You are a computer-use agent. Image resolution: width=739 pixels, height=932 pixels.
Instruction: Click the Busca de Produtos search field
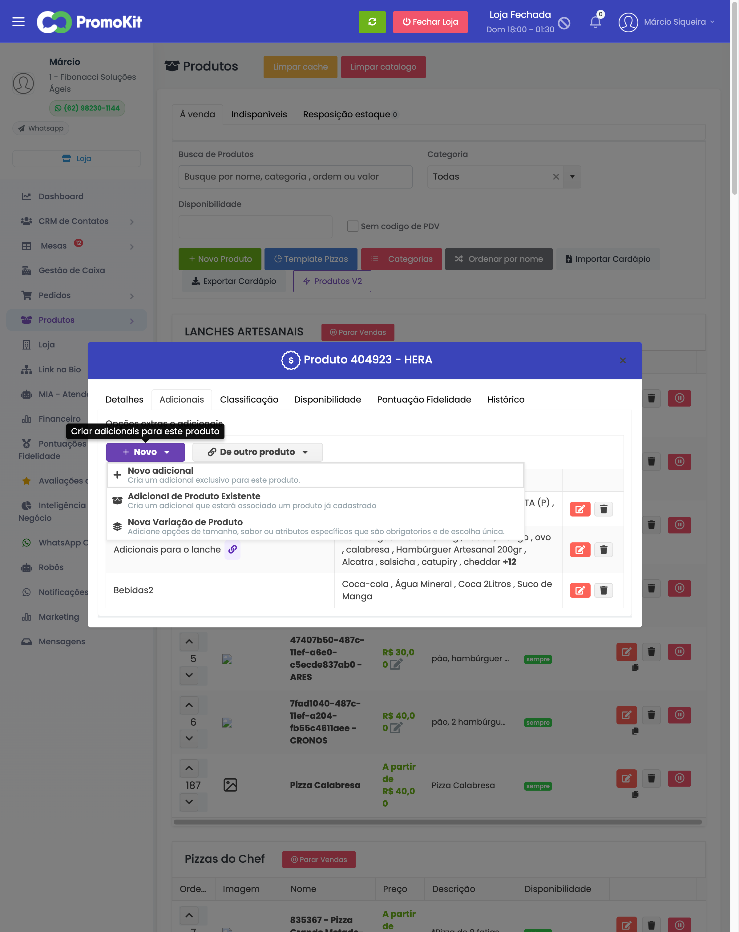click(295, 176)
